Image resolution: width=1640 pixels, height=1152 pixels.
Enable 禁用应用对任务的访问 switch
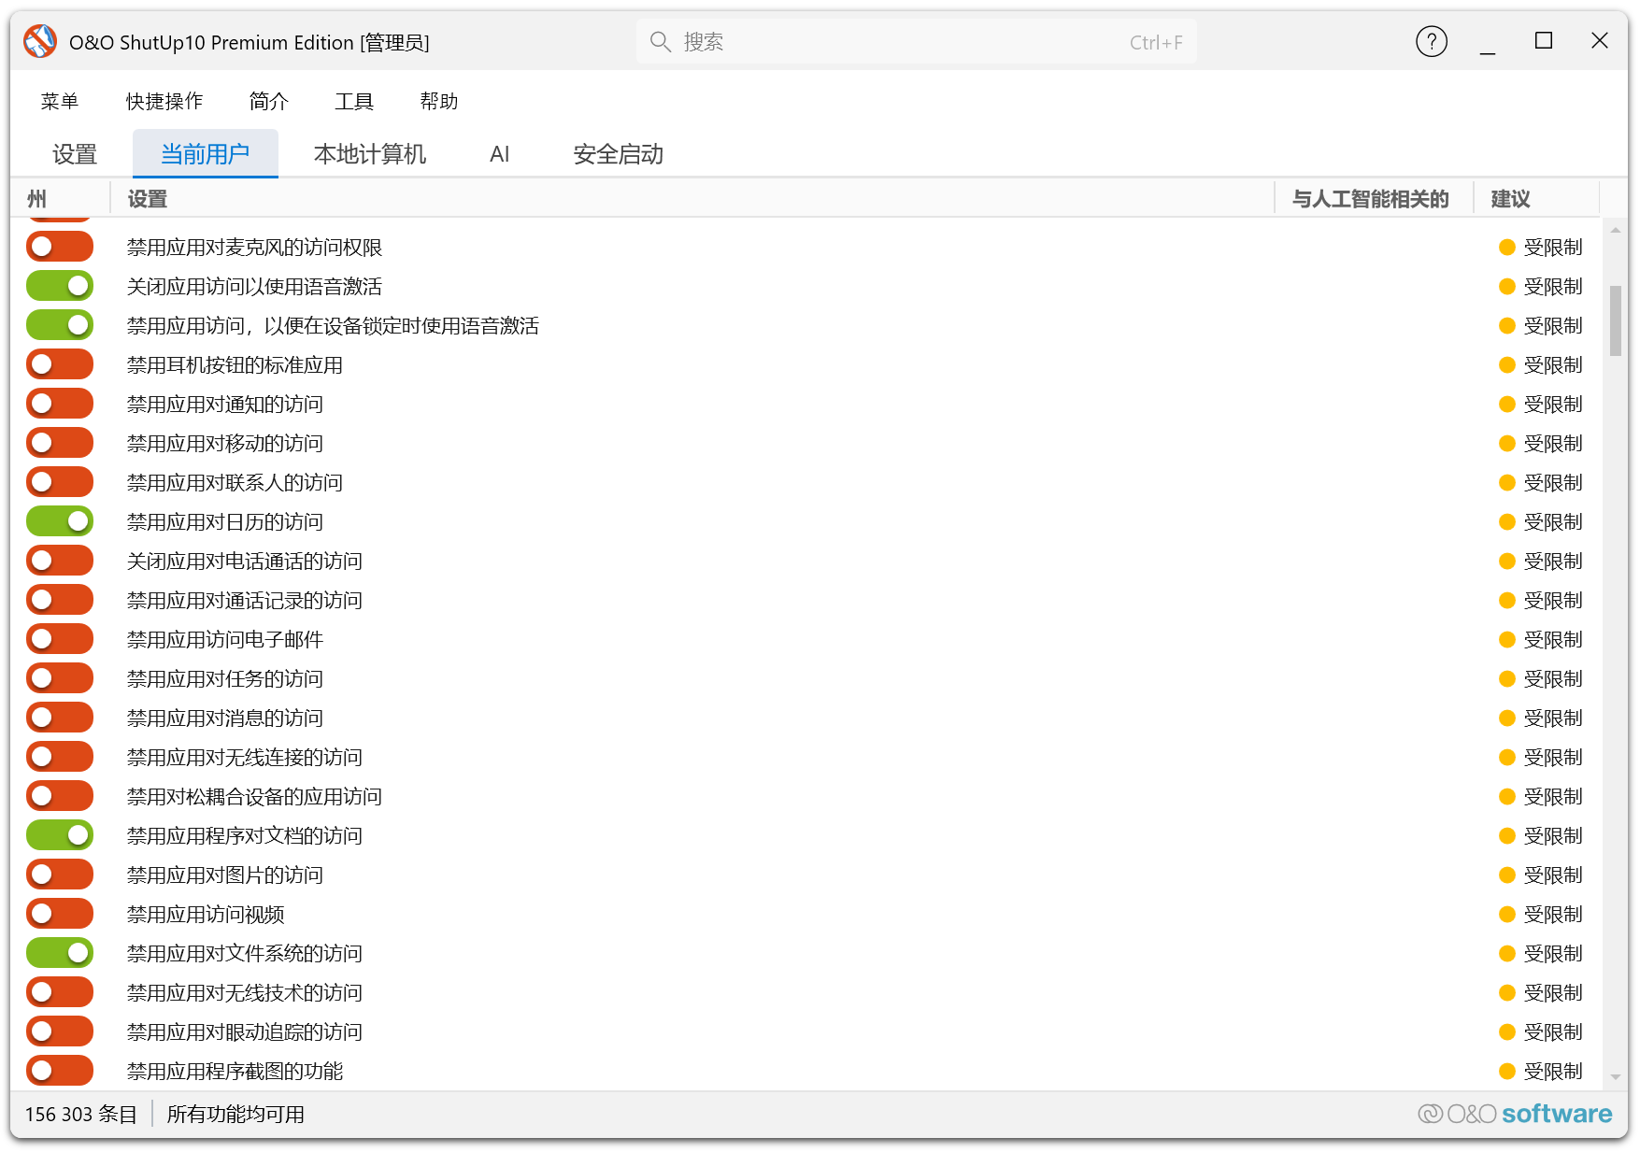(x=60, y=679)
